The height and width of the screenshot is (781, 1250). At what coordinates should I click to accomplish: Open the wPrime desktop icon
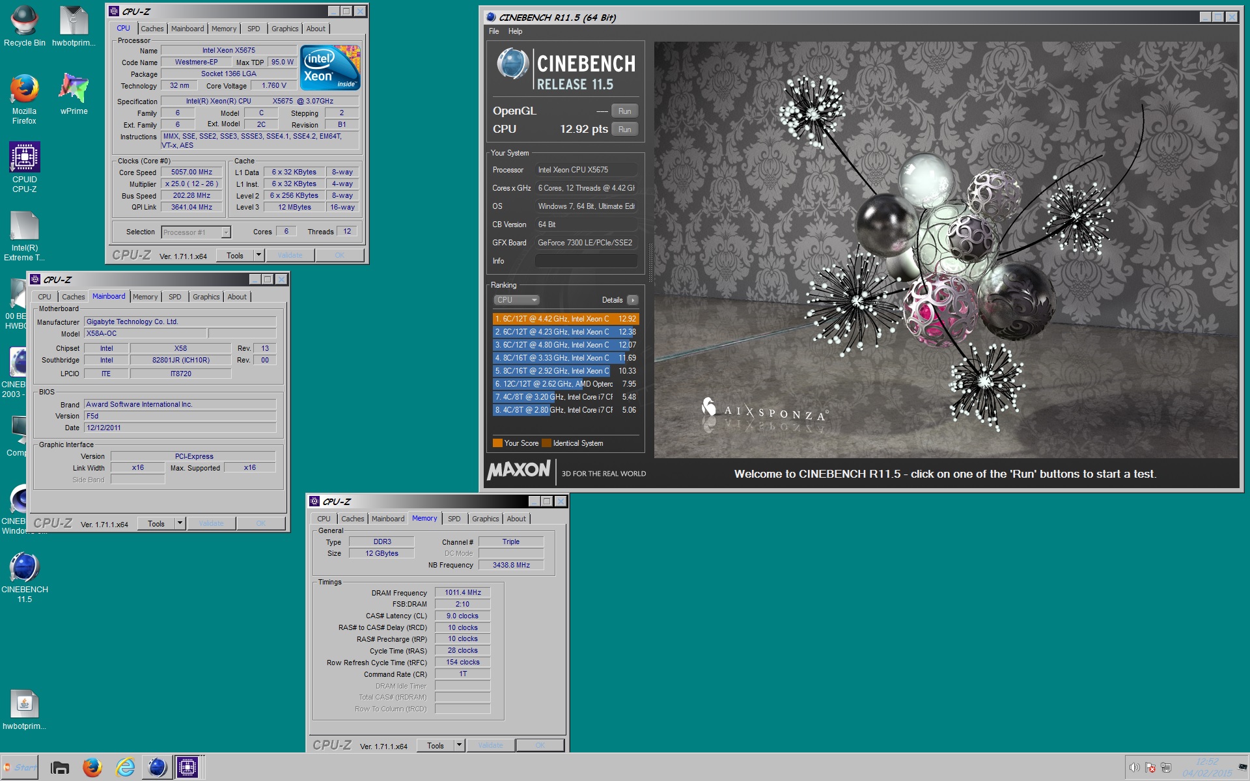pos(74,94)
